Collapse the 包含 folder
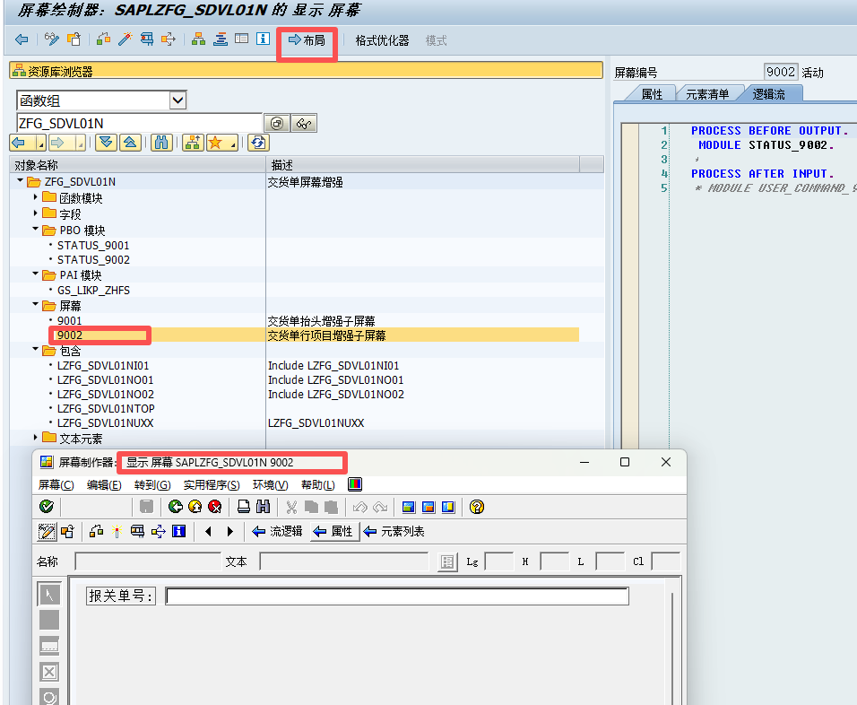The width and height of the screenshot is (857, 705). 35,349
